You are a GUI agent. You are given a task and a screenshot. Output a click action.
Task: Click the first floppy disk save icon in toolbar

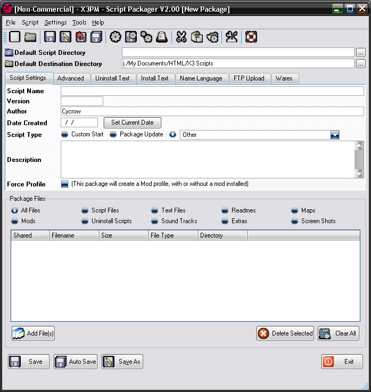point(50,37)
